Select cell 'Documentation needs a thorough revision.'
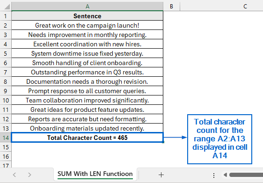 (x=87, y=82)
